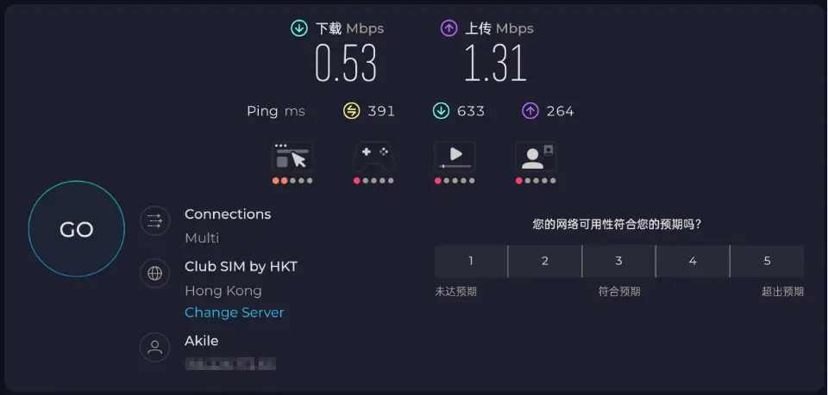Click the Connections multi-stream icon
The width and height of the screenshot is (828, 395).
pos(155,221)
